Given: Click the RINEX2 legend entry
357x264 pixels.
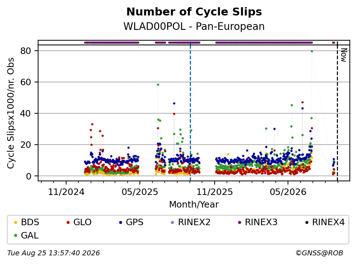Looking at the screenshot, I should point(191,222).
